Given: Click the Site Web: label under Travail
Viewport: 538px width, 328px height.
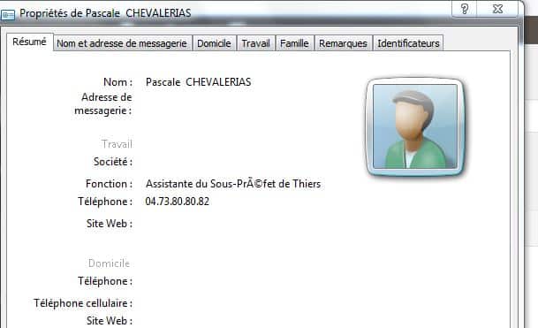Looking at the screenshot, I should pos(110,224).
